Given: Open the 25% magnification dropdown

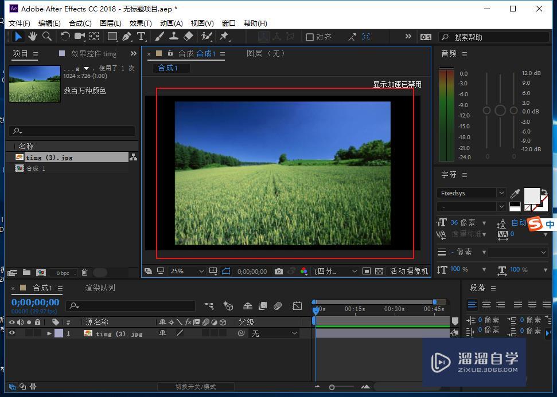Looking at the screenshot, I should click(x=186, y=272).
